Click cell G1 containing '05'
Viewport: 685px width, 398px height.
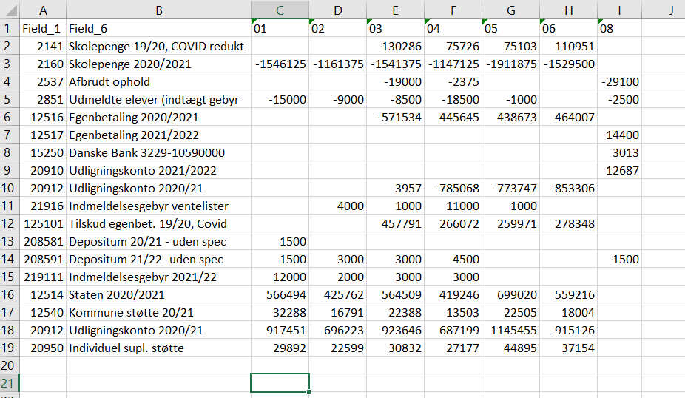click(510, 28)
